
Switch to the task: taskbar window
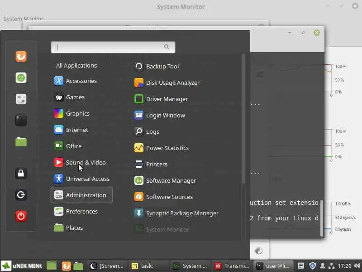pyautogui.click(x=148, y=266)
